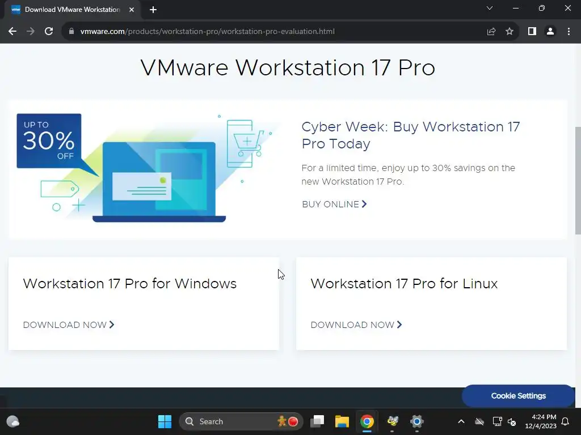Open Chrome three-dot menu
Image resolution: width=581 pixels, height=435 pixels.
click(569, 32)
